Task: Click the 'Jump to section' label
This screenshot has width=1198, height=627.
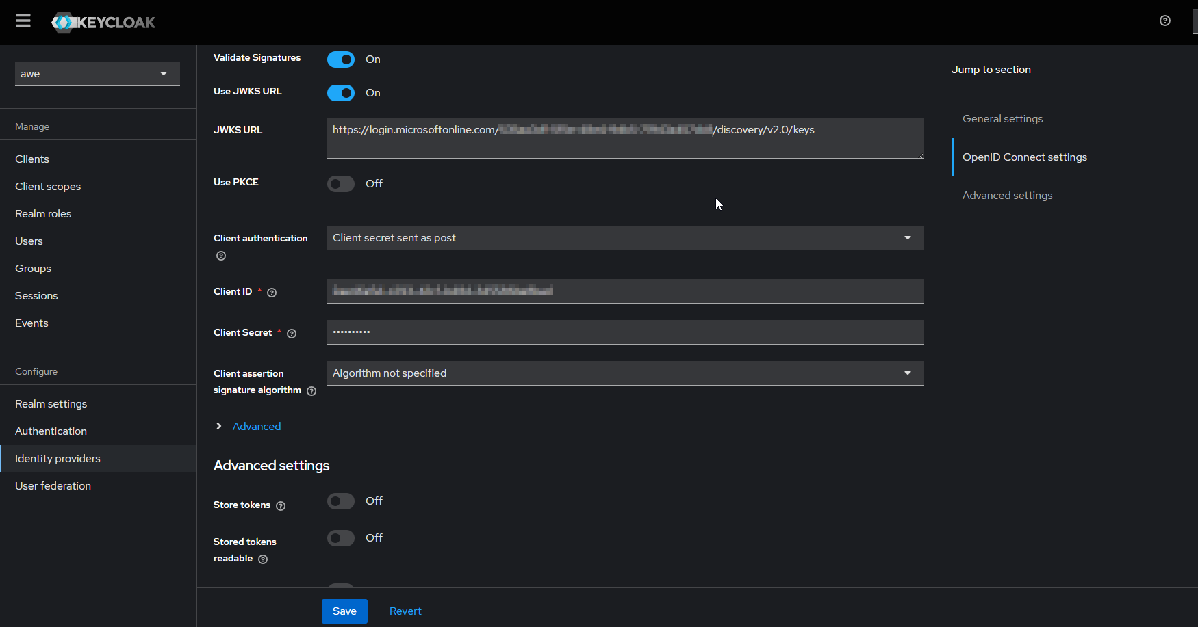Action: (x=991, y=70)
